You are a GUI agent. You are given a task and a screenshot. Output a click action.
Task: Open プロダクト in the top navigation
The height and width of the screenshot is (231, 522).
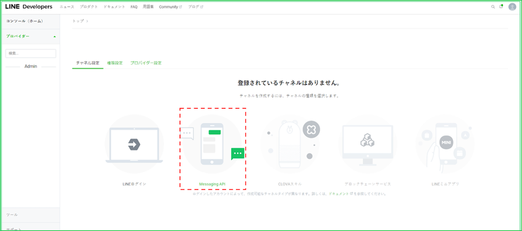(x=89, y=7)
